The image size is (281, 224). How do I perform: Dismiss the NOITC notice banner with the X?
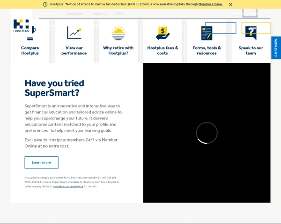point(230,4)
